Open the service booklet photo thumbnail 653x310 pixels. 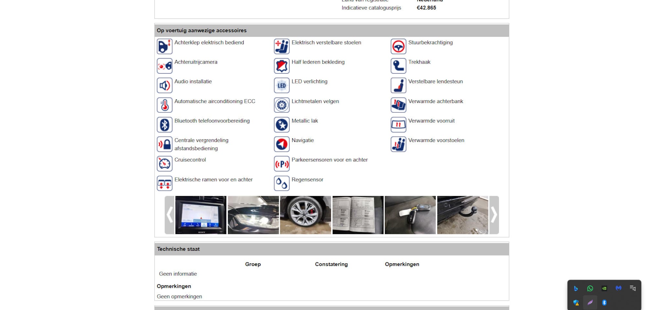point(358,215)
